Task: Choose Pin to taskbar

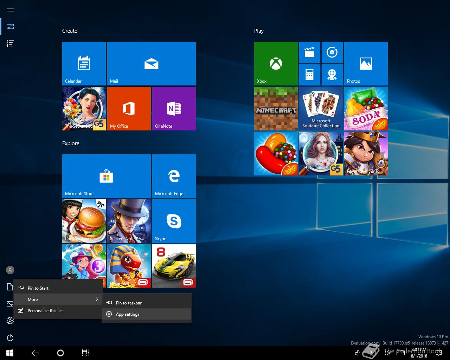Action: tap(147, 303)
